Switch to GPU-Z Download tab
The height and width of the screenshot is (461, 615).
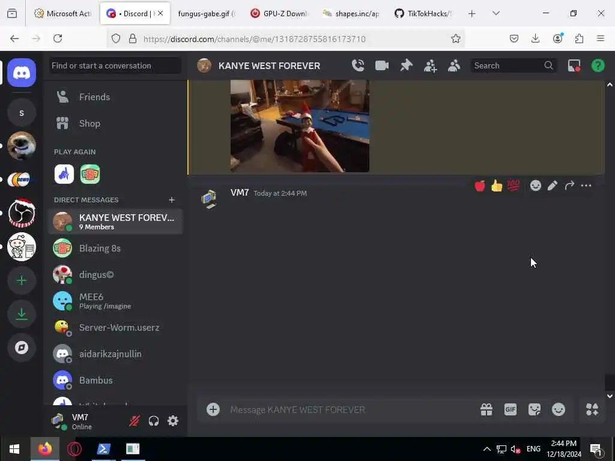[279, 13]
